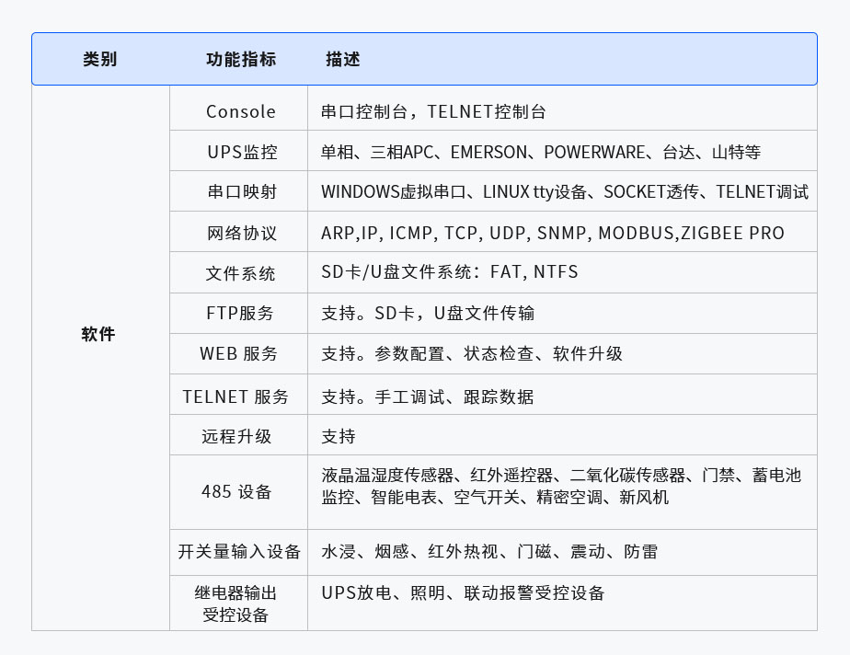The width and height of the screenshot is (850, 655).
Task: Click the 串口映射 row label
Action: coord(238,190)
